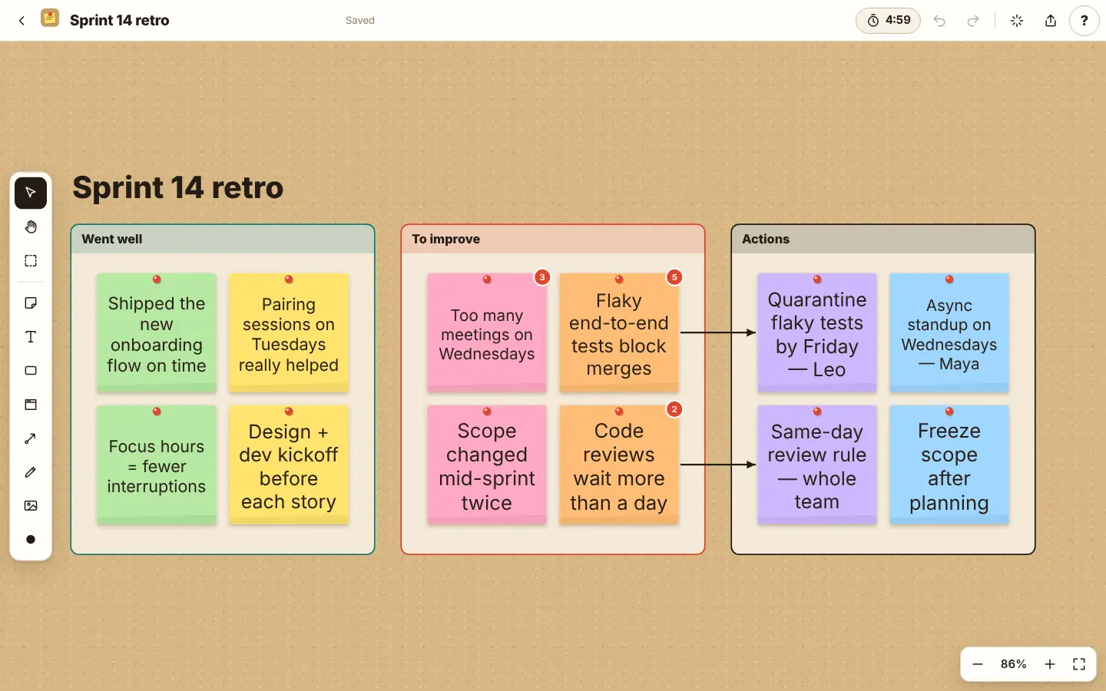Select the connector arrow tool
Image resolution: width=1106 pixels, height=691 pixels.
tap(31, 438)
